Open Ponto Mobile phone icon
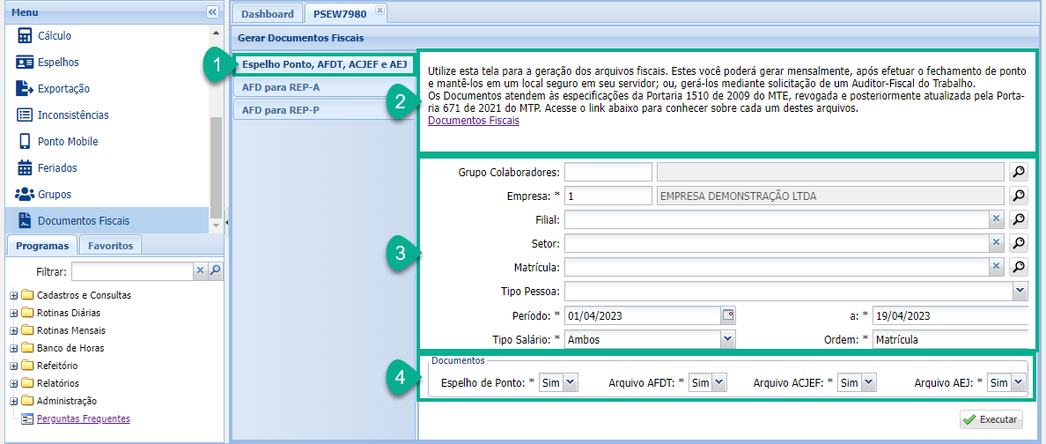Screen dimensions: 1046x444 point(25,142)
